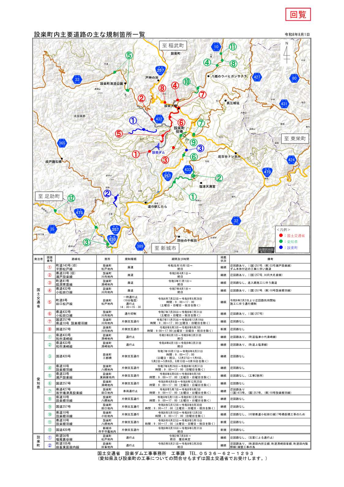The height and width of the screenshot is (487, 344).
Task: Click the route 389 shield on the map
Action: pos(140,246)
